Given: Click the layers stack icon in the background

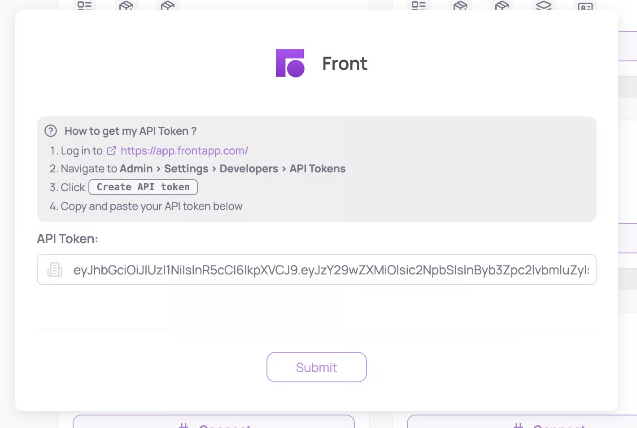Looking at the screenshot, I should 544,5.
